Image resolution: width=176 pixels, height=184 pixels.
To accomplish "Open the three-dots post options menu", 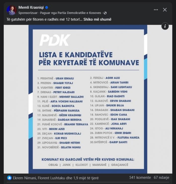I will click(156, 10).
